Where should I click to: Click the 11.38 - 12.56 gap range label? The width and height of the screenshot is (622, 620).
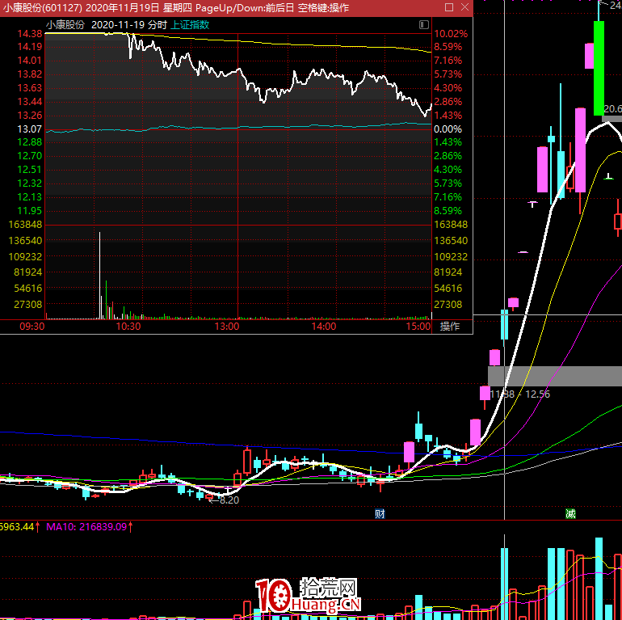(520, 394)
